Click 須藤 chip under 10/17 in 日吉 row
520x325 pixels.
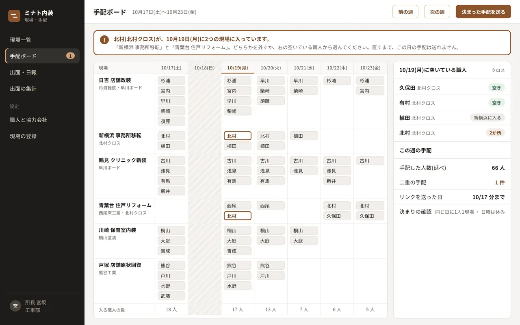click(x=171, y=121)
